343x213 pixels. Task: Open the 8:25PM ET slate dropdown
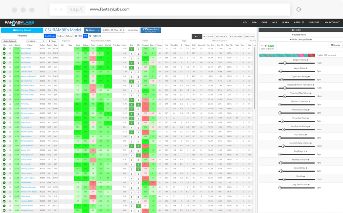tap(113, 30)
